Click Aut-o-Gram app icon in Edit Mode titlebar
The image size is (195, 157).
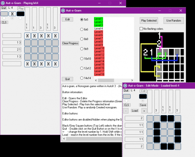(125, 86)
